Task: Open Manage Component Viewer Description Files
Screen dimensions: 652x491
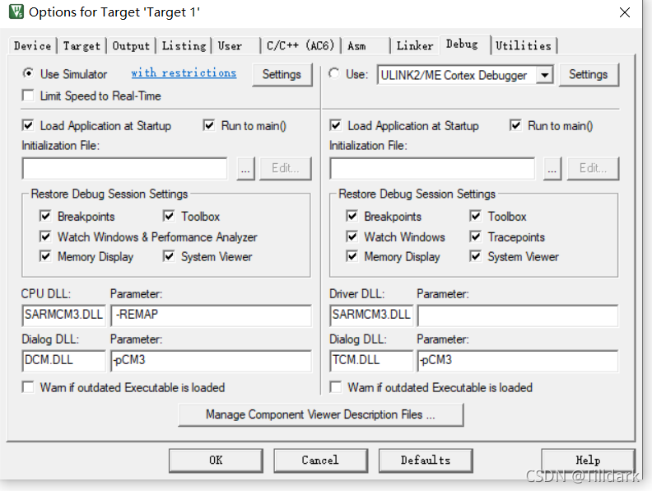Action: [320, 415]
